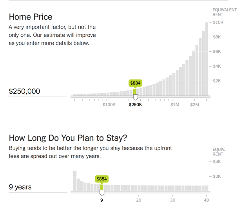243x206 pixels.
Task: Click the tallest bar in Home Price chart
Action: tap(207, 59)
